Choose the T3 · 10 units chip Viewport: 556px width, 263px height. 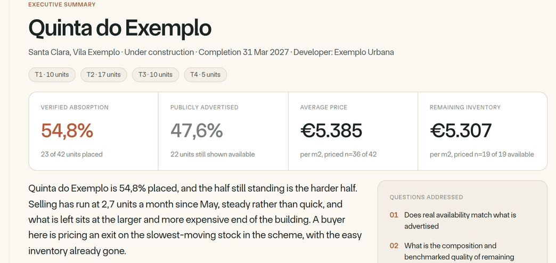pos(156,75)
